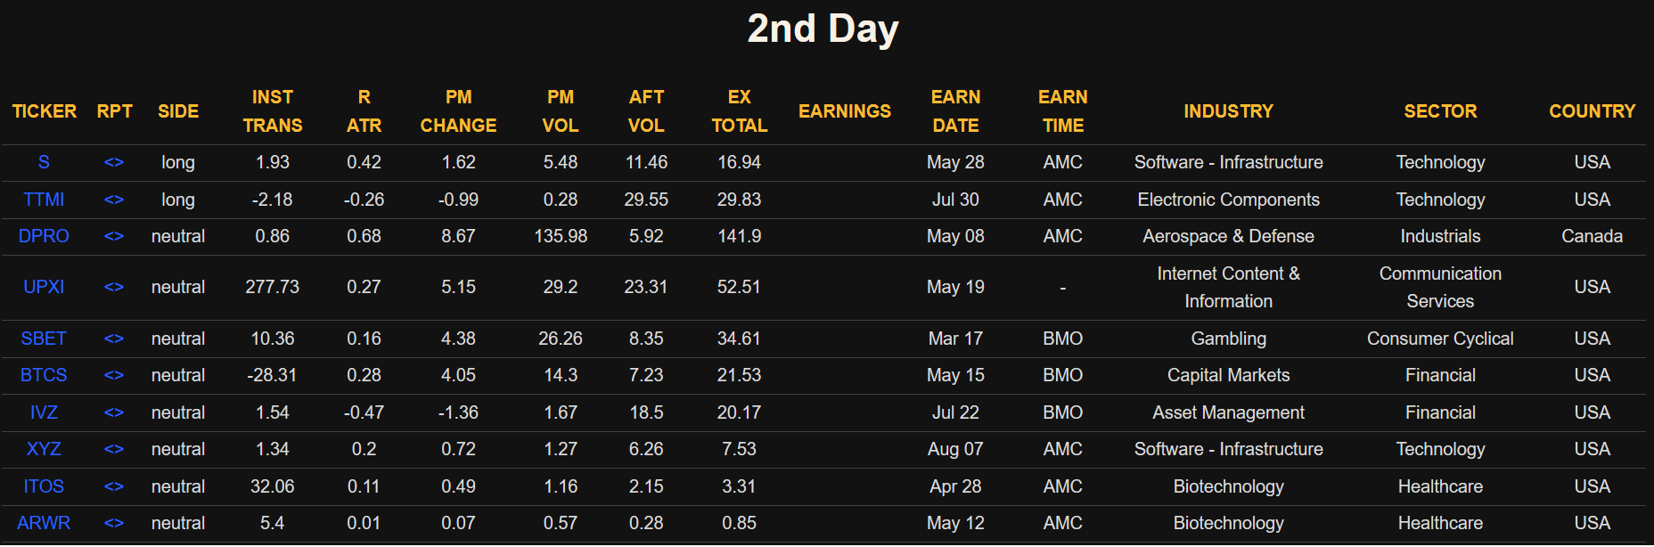The width and height of the screenshot is (1654, 547).
Task: Sort by the PM CHANGE column header
Action: point(458,111)
